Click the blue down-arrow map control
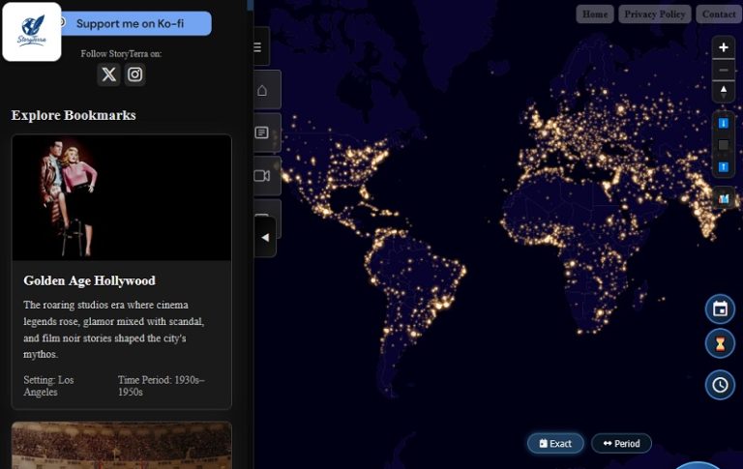The width and height of the screenshot is (743, 469). coord(723,123)
